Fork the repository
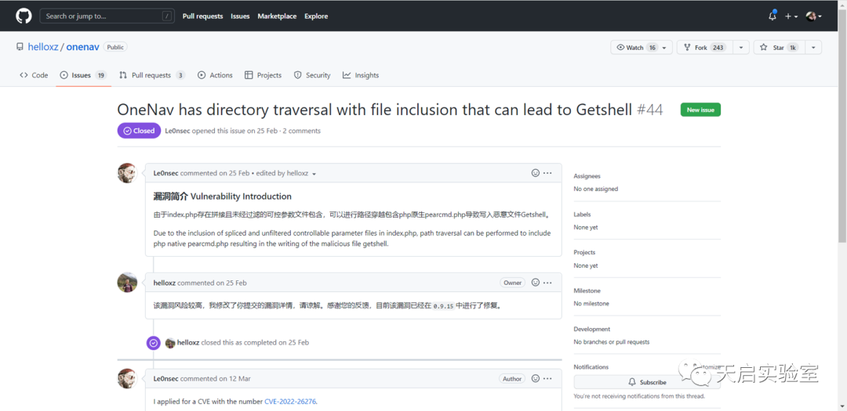Viewport: 847px width, 411px height. 703,48
